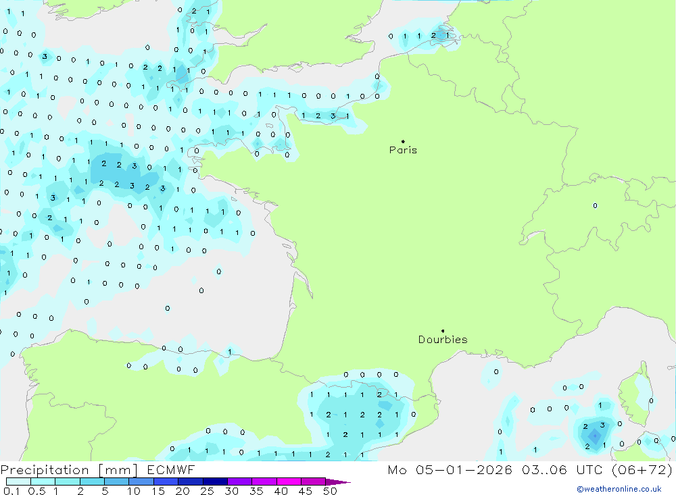Click the legend value '0.1'
The height and width of the screenshot is (495, 676).
point(11,491)
